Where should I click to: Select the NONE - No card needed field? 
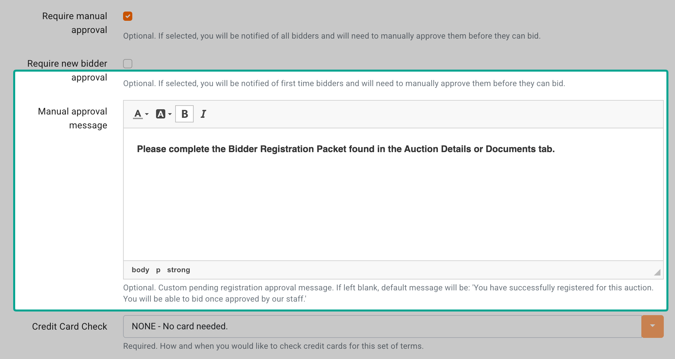382,326
